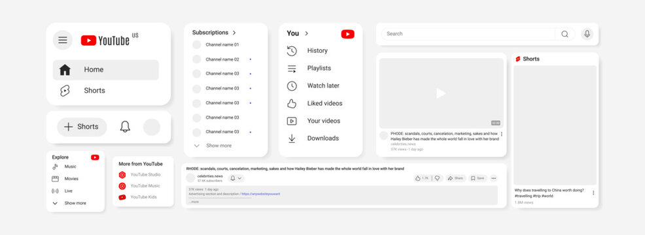Start voice search with microphone icon
Image resolution: width=645 pixels, height=235 pixels.
point(587,34)
